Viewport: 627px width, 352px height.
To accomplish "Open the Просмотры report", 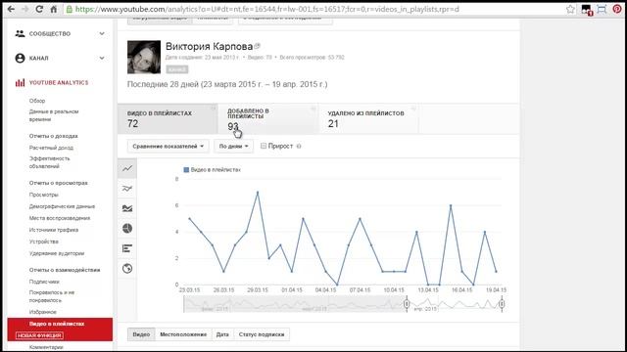I will (43, 195).
